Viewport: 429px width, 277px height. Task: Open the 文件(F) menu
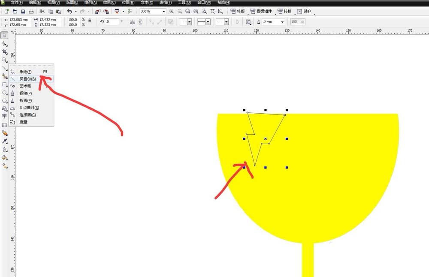(17, 3)
